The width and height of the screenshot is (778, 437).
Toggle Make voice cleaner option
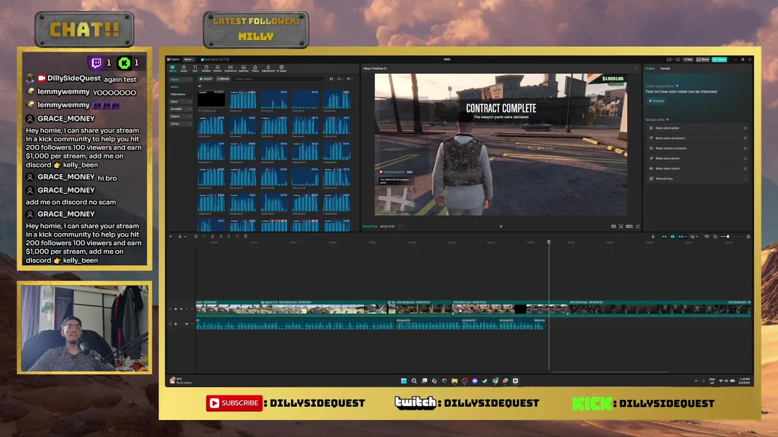(745, 158)
